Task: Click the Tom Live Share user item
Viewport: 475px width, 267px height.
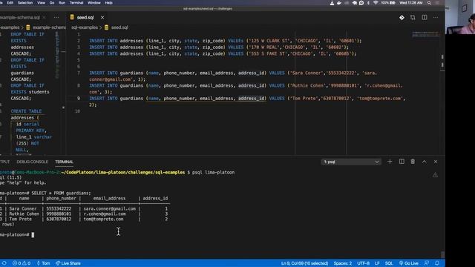Action: [43, 263]
